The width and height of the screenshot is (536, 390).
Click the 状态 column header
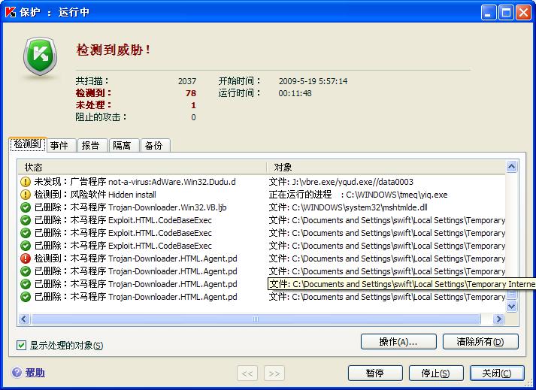click(x=142, y=167)
